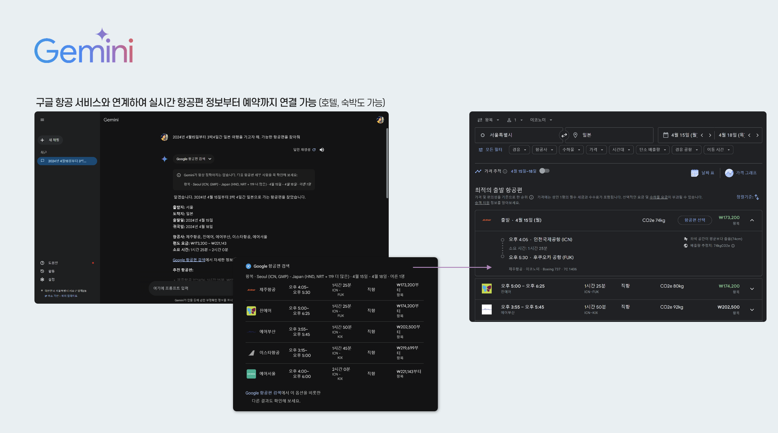Open calendar via the date icon
Viewport: 778px width, 433px height.
(x=665, y=135)
